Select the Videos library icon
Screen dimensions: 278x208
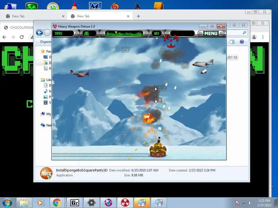coord(46,102)
